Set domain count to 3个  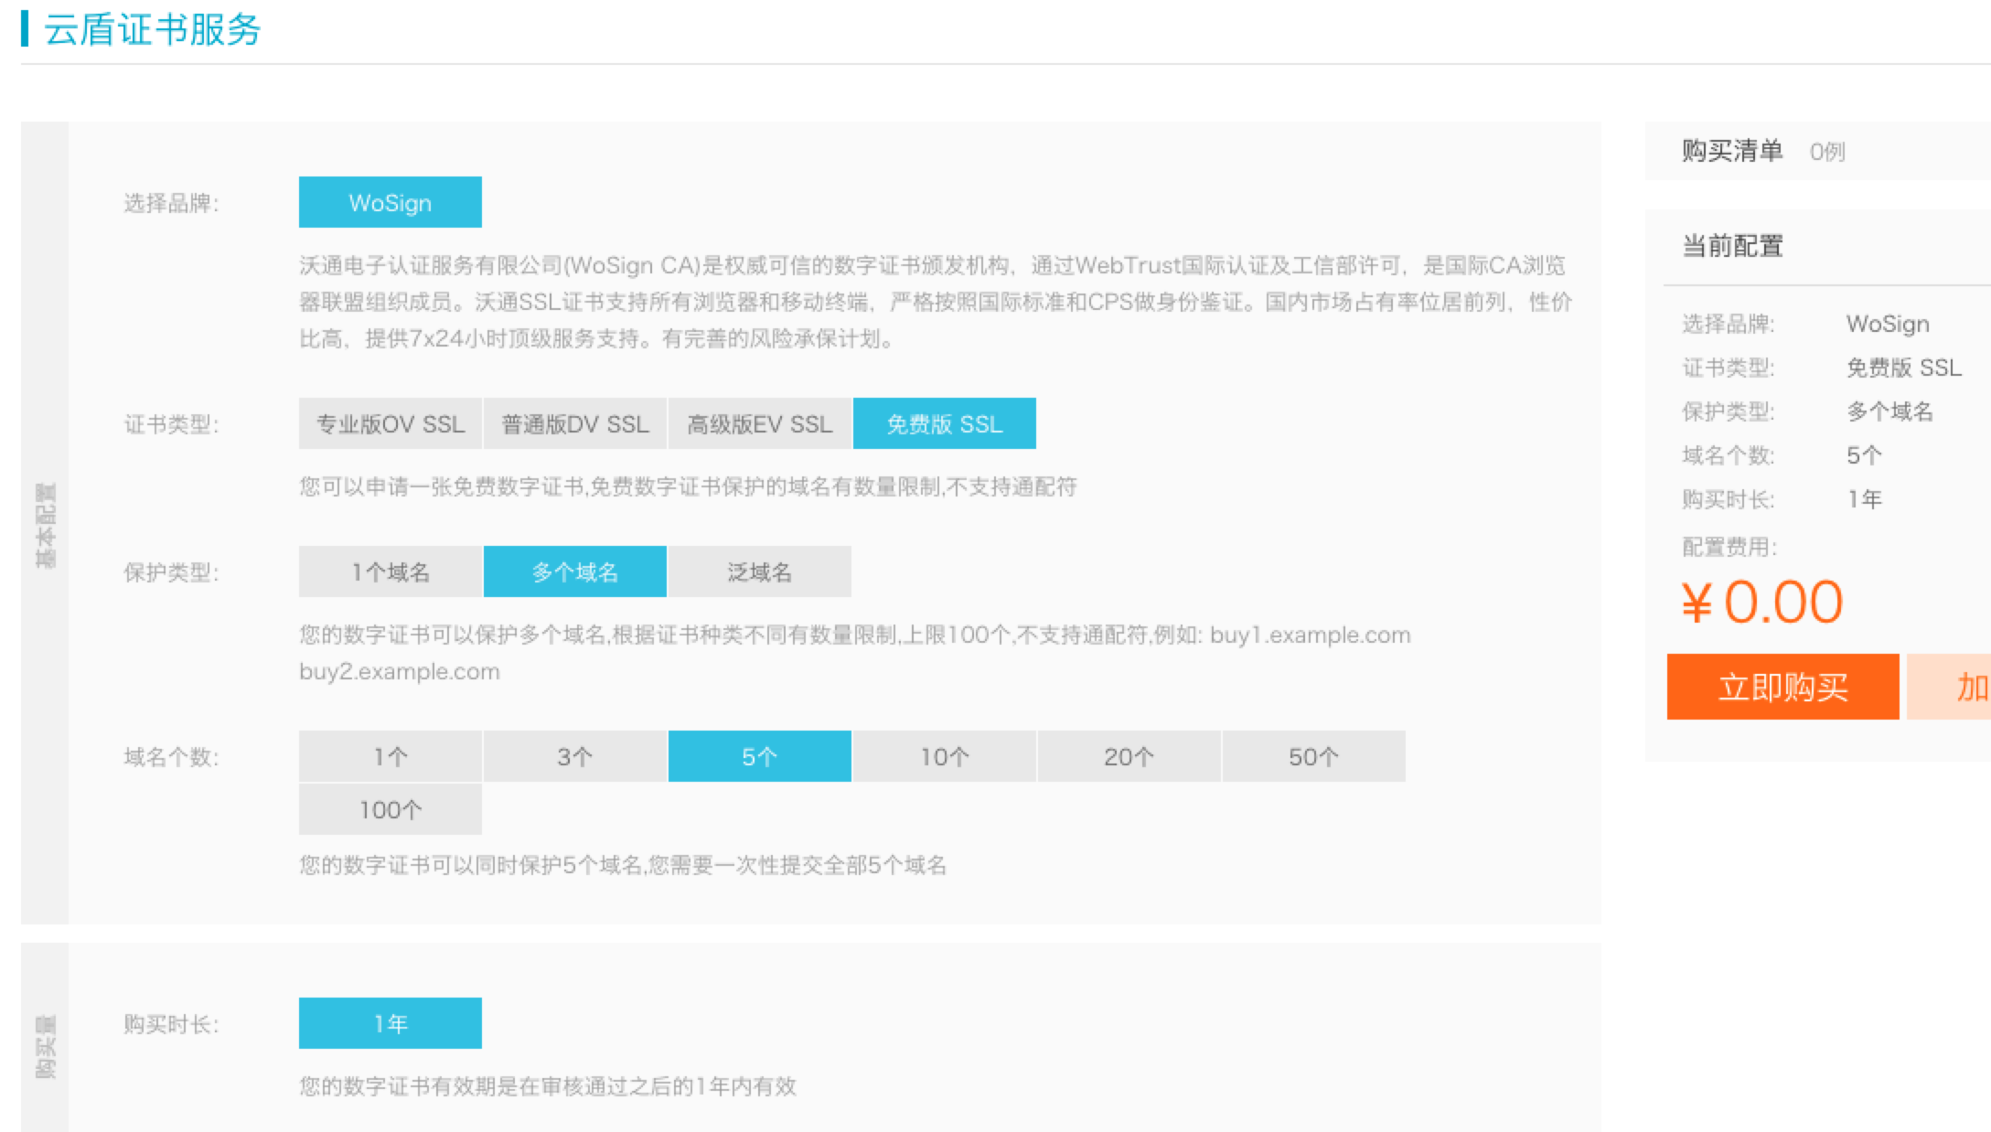click(x=574, y=756)
